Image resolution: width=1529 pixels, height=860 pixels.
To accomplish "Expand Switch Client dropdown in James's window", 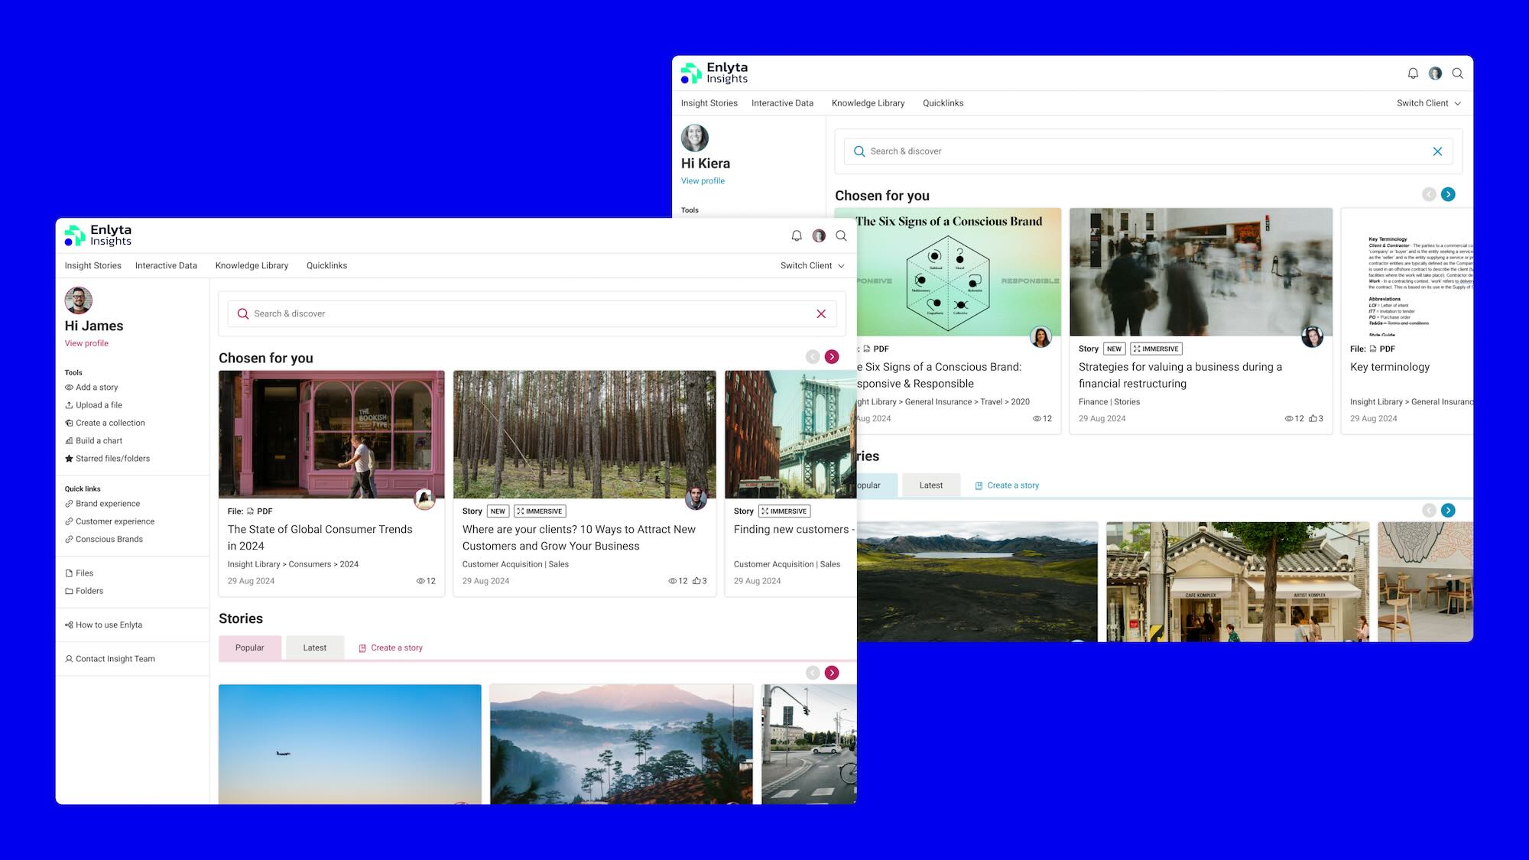I will 812,266.
